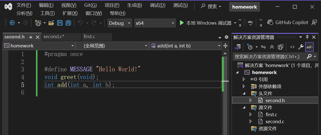Toggle the preview selected items icon
321x135 pixels.
coord(309,47)
